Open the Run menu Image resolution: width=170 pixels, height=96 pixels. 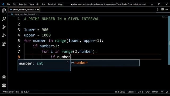point(43,4)
